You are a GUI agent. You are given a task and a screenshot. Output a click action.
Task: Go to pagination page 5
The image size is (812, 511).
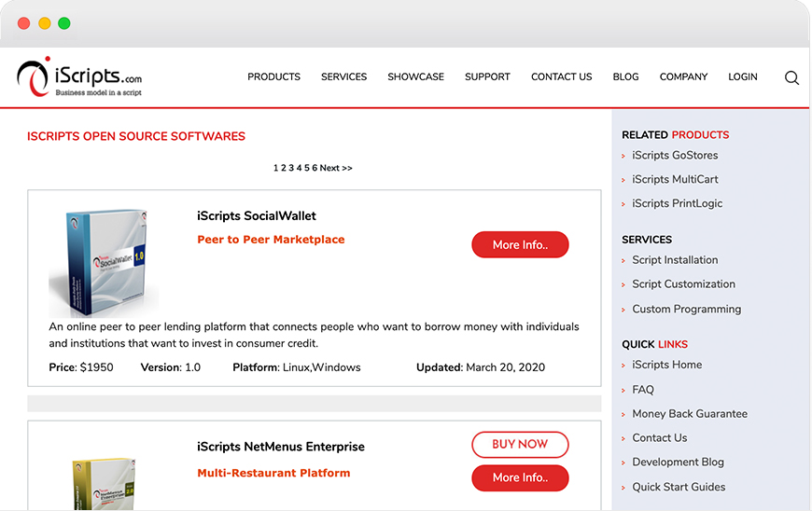306,168
